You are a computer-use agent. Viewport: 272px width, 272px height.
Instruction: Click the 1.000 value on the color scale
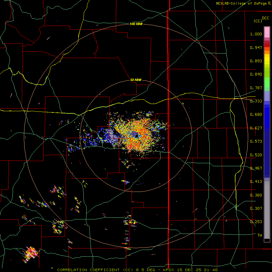[256, 34]
